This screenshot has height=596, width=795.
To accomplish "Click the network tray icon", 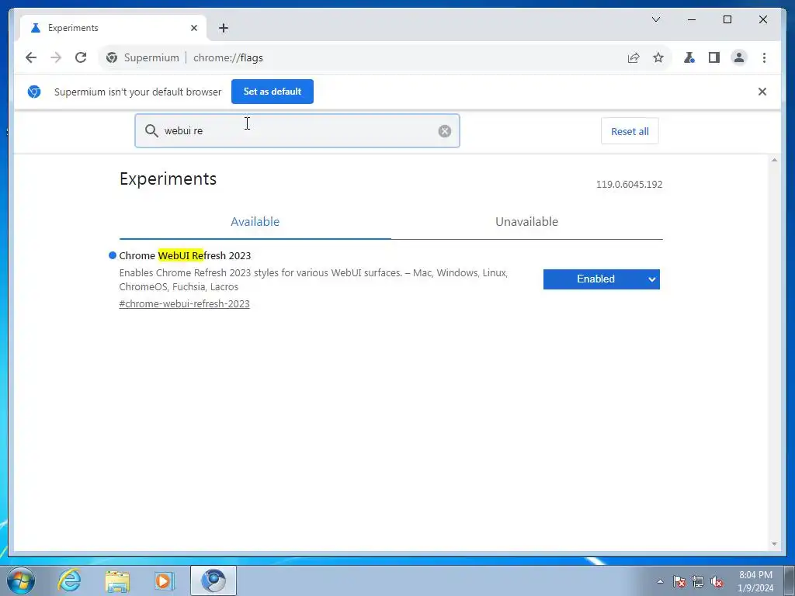I will pyautogui.click(x=698, y=581).
